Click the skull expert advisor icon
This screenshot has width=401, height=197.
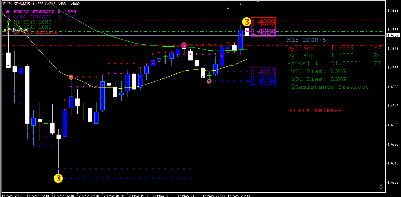tap(381, 187)
